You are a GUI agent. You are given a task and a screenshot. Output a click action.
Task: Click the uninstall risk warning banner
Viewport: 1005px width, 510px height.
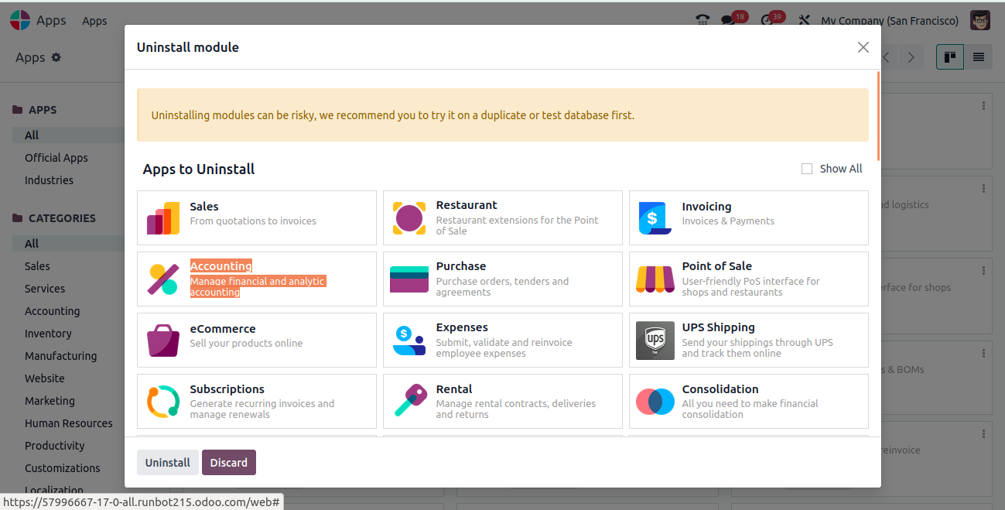pyautogui.click(x=503, y=115)
